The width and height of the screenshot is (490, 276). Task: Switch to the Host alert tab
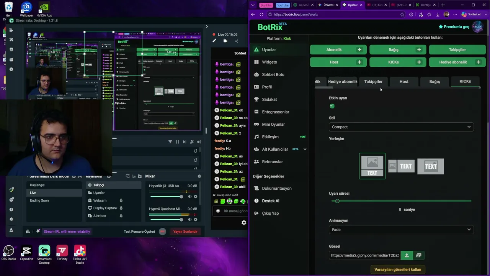404,82
